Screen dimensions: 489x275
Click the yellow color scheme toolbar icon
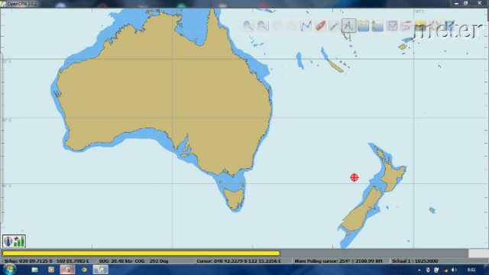420,25
